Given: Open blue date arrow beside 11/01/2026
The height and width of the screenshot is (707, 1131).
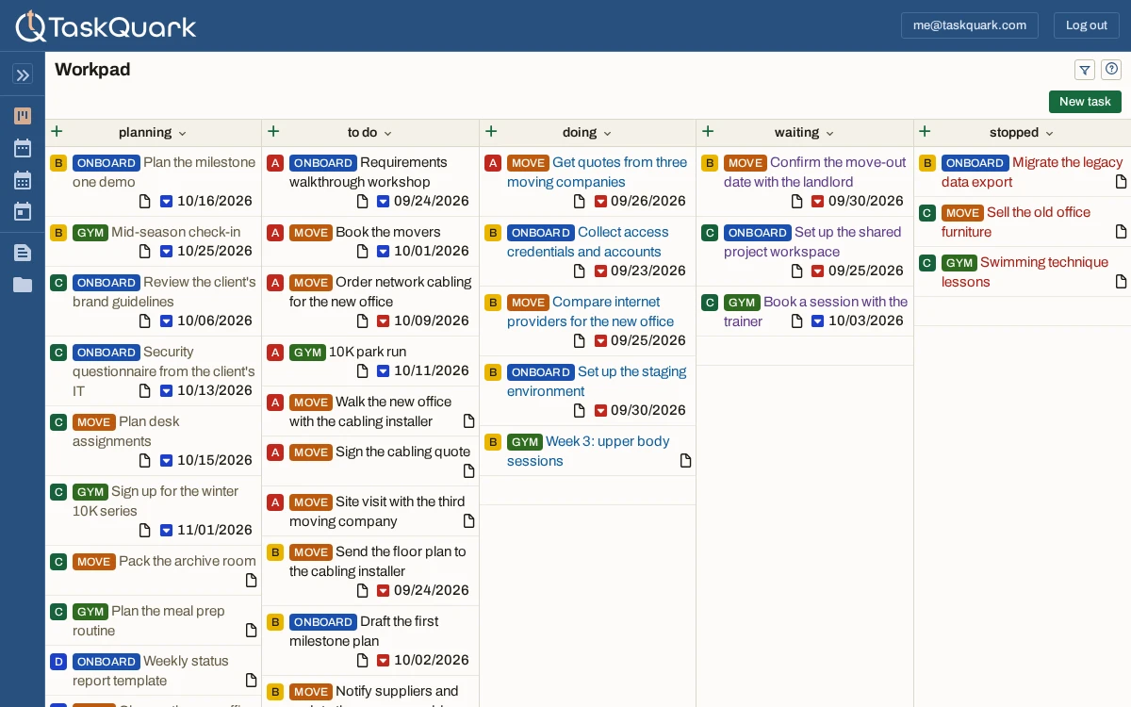Looking at the screenshot, I should tap(167, 531).
